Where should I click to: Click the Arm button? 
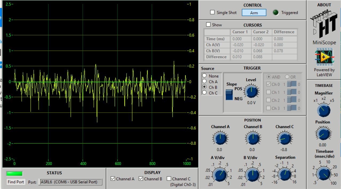pos(254,13)
